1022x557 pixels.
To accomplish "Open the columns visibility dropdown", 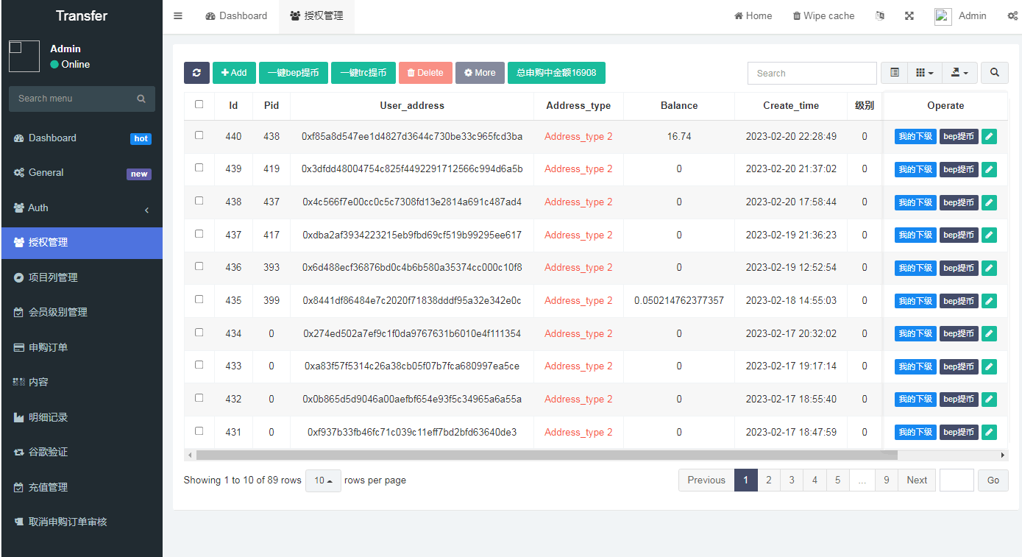I will [925, 73].
